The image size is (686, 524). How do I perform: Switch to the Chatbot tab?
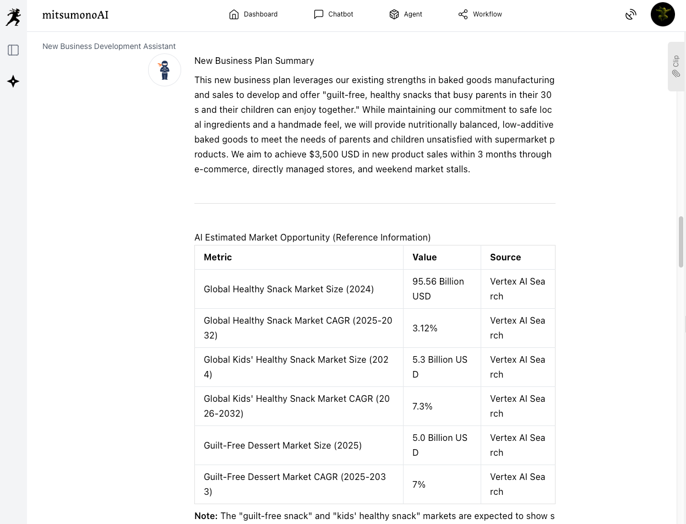point(333,14)
